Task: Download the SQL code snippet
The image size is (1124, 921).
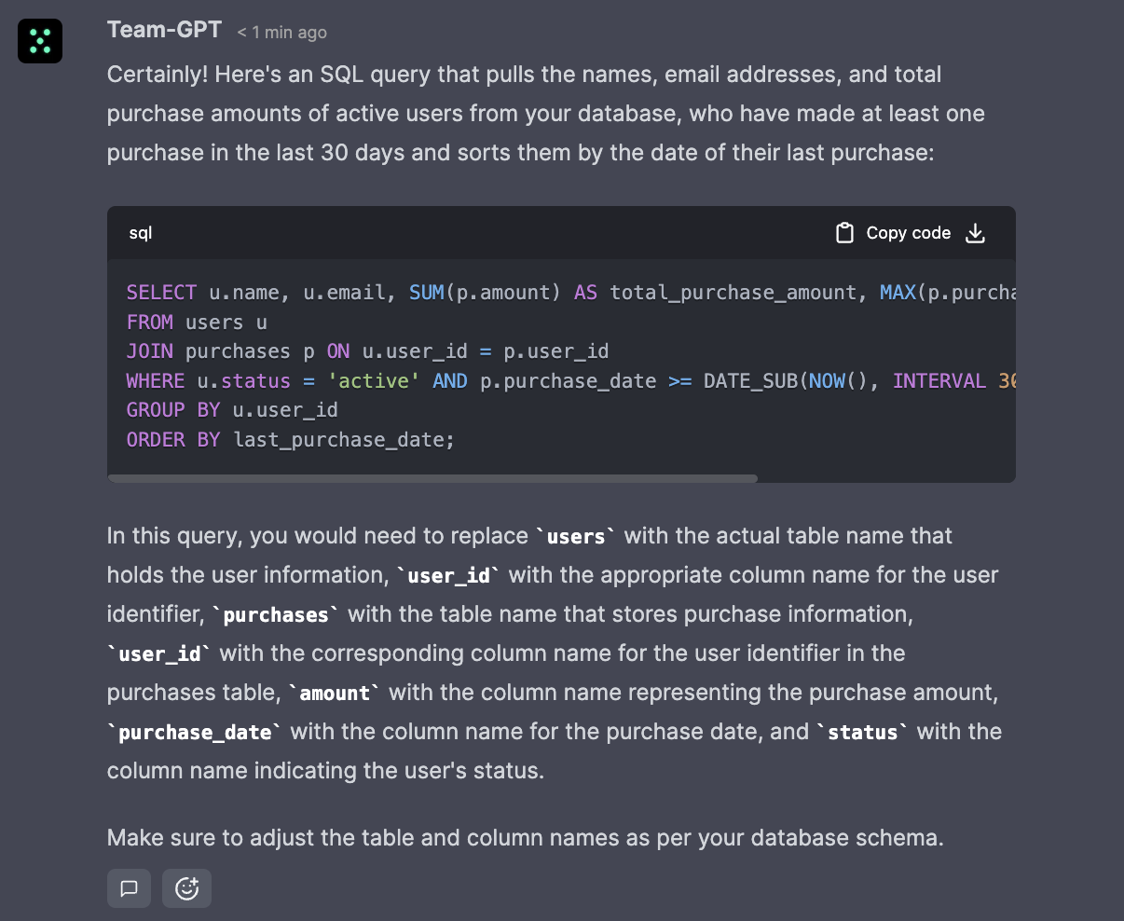Action: 975,233
